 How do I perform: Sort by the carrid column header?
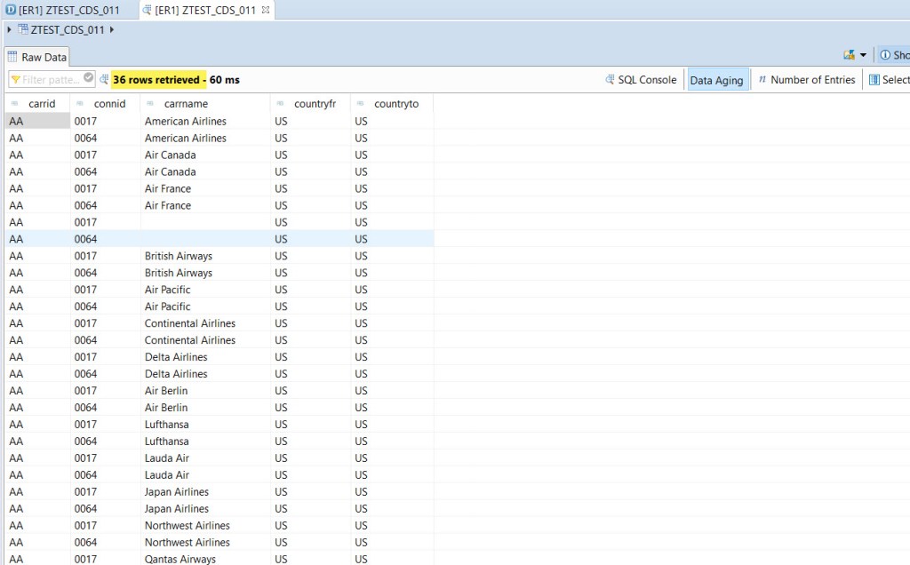42,104
